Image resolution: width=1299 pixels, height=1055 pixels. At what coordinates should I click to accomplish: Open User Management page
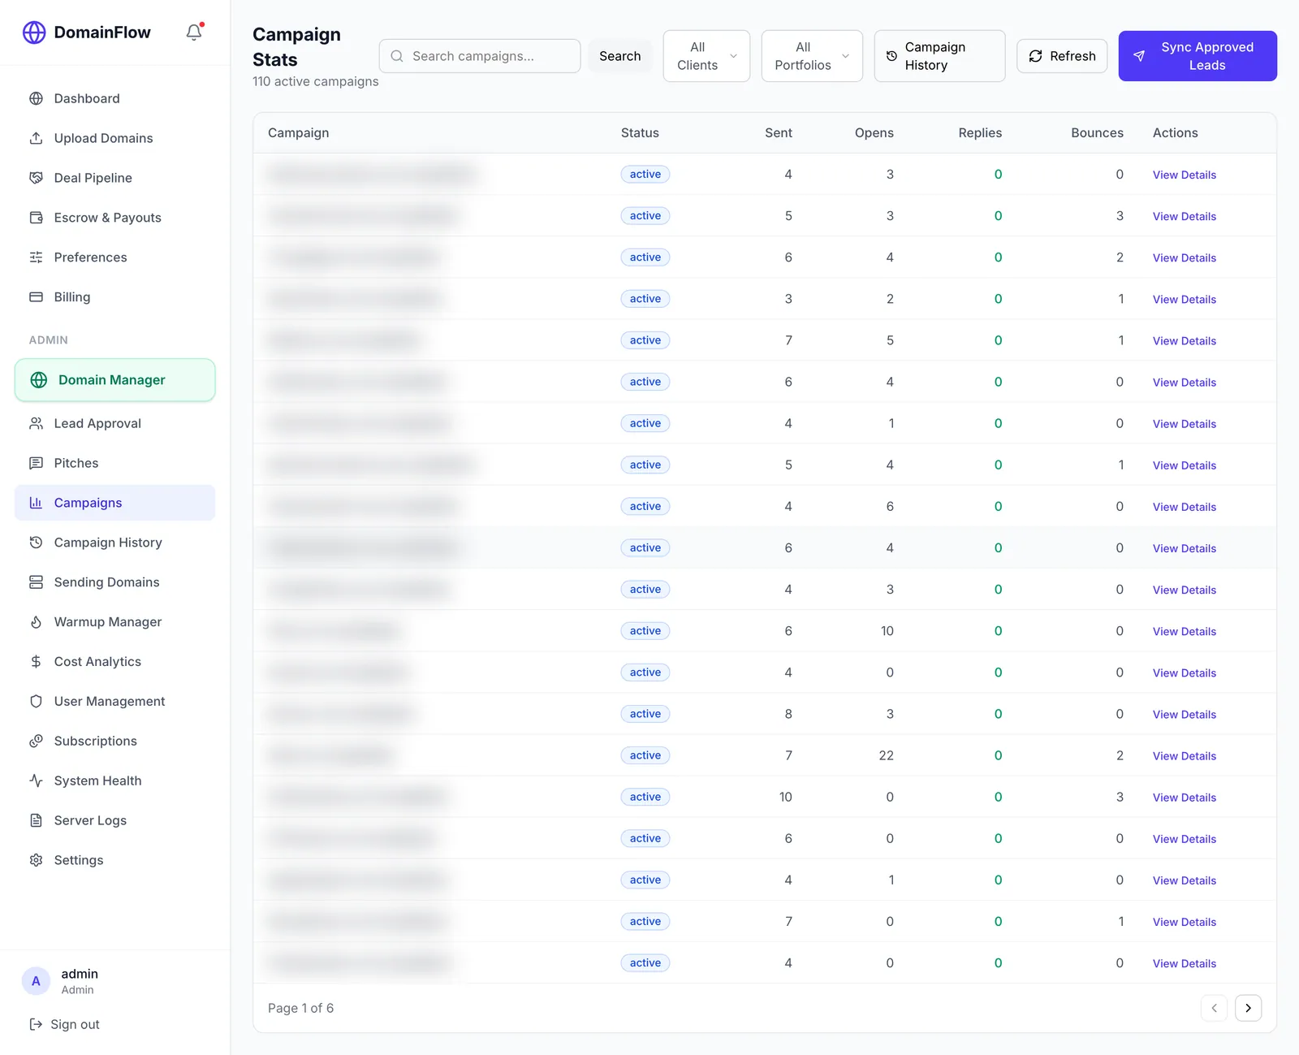pyautogui.click(x=114, y=701)
